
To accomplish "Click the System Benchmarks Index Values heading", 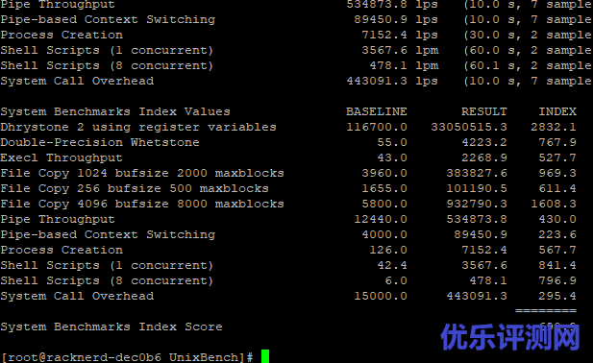I will (x=115, y=111).
